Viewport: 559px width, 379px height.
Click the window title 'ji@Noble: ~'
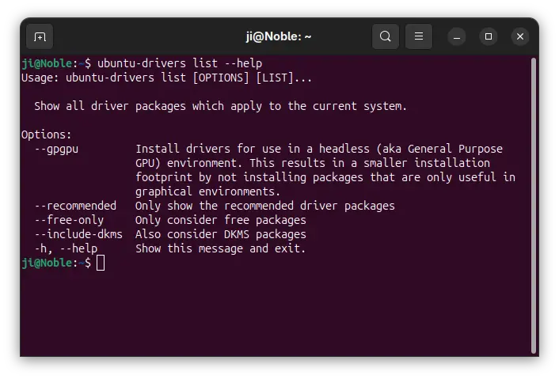279,36
